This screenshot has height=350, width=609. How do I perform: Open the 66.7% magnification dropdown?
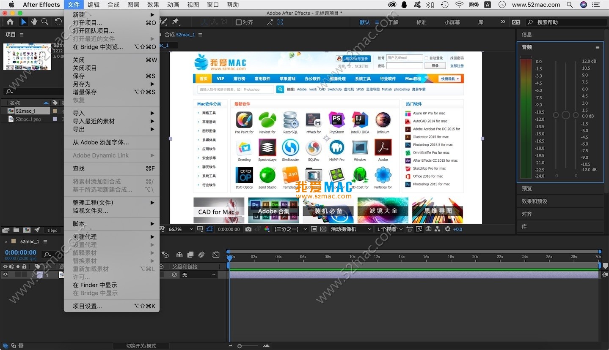point(181,229)
